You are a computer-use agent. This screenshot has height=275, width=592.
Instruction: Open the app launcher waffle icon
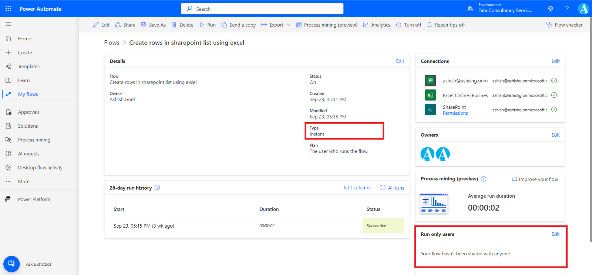coord(8,9)
